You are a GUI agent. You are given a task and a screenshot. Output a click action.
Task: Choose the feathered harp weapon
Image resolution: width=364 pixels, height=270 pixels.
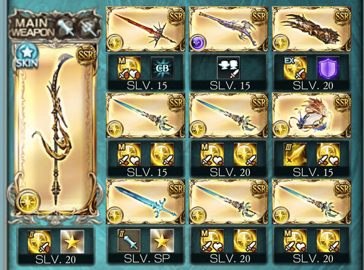coord(311,115)
